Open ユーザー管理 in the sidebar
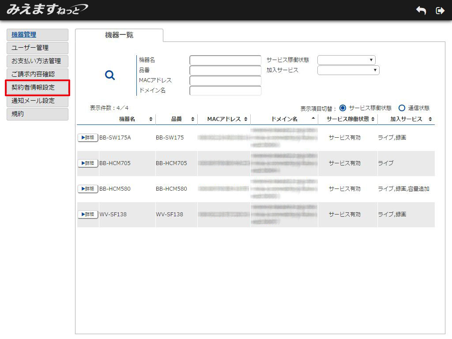 click(x=38, y=48)
